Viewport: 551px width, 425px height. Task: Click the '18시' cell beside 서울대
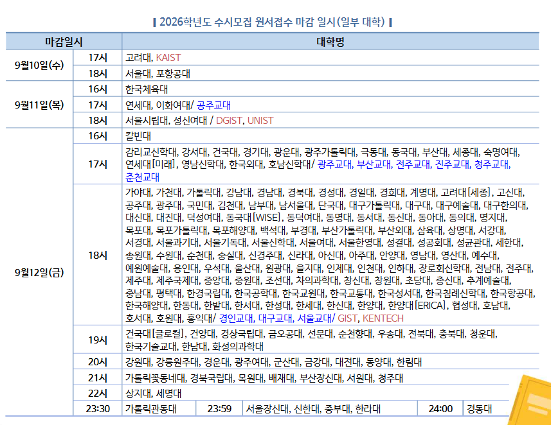(x=98, y=73)
